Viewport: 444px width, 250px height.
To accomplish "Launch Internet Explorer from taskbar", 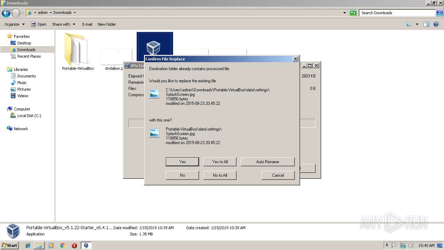I will pyautogui.click(x=28, y=245).
